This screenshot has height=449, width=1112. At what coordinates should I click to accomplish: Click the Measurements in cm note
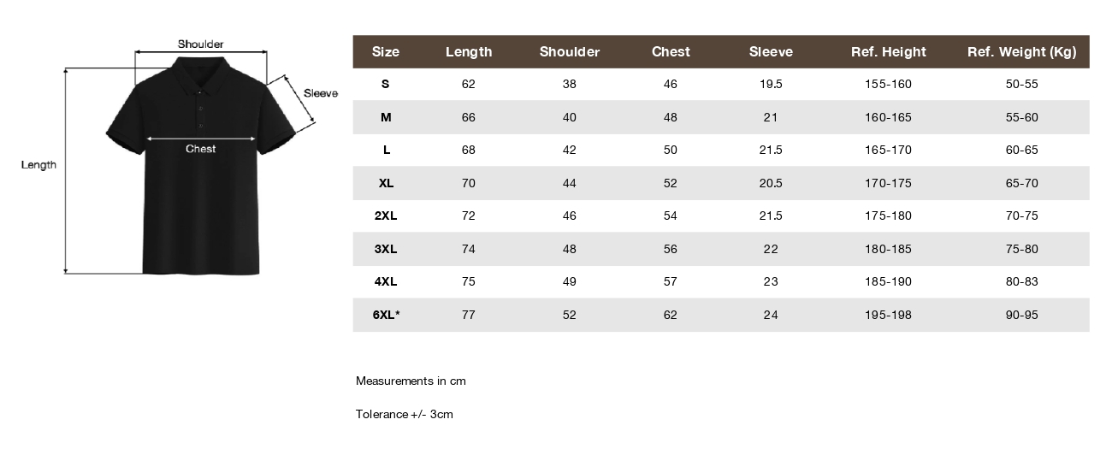411,381
